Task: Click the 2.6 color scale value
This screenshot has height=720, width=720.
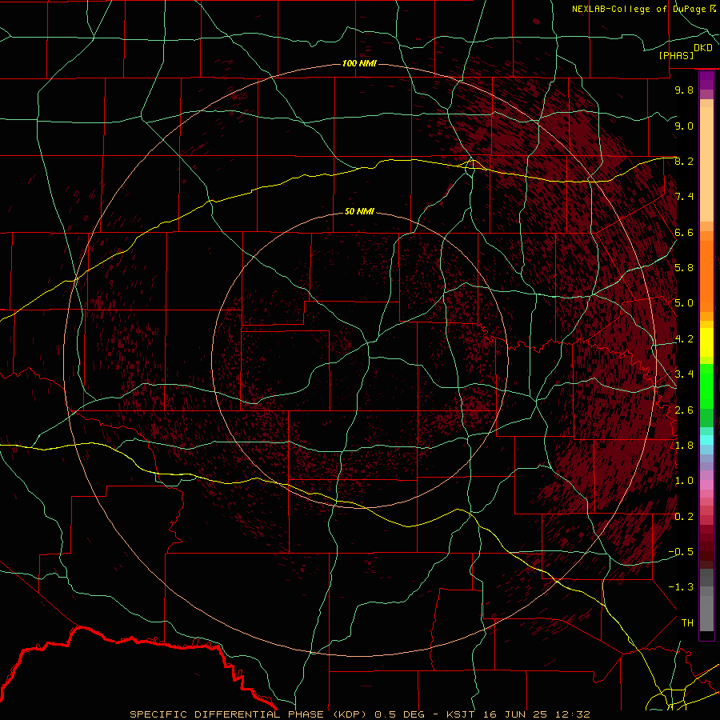Action: [x=684, y=410]
